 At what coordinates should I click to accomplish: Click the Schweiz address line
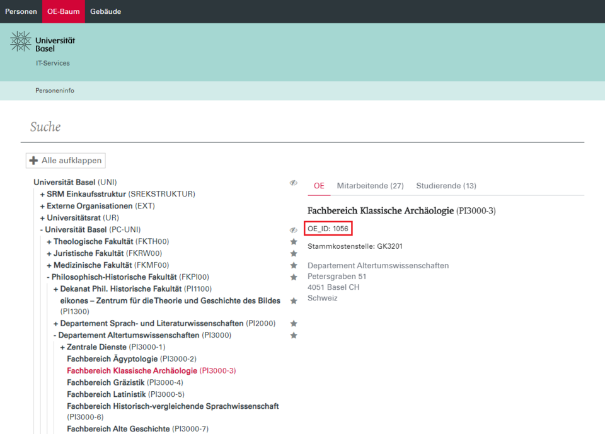click(x=323, y=298)
